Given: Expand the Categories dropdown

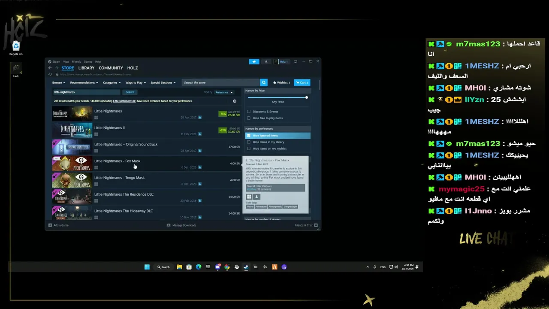Looking at the screenshot, I should pos(112,82).
